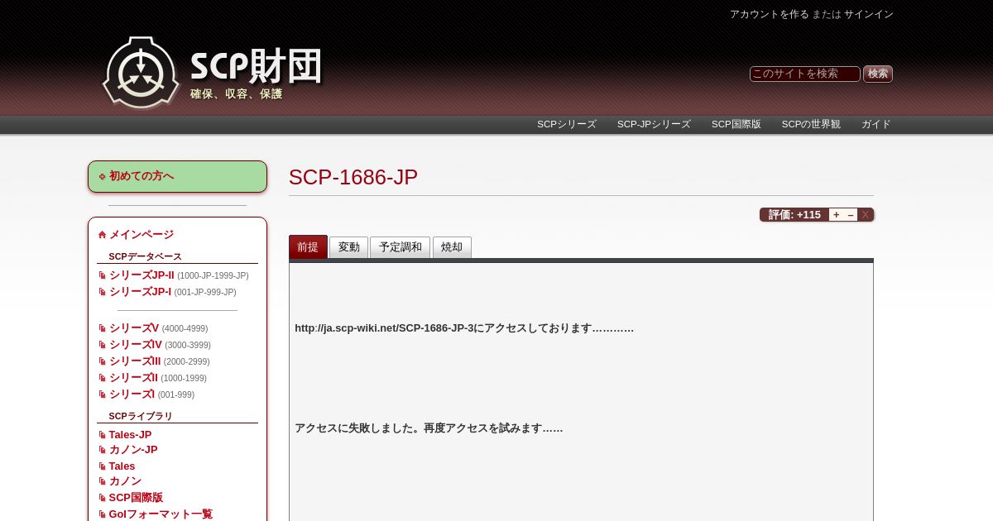Click SCPデータベース sidebar heading
Screen dimensions: 993x521
(x=146, y=256)
